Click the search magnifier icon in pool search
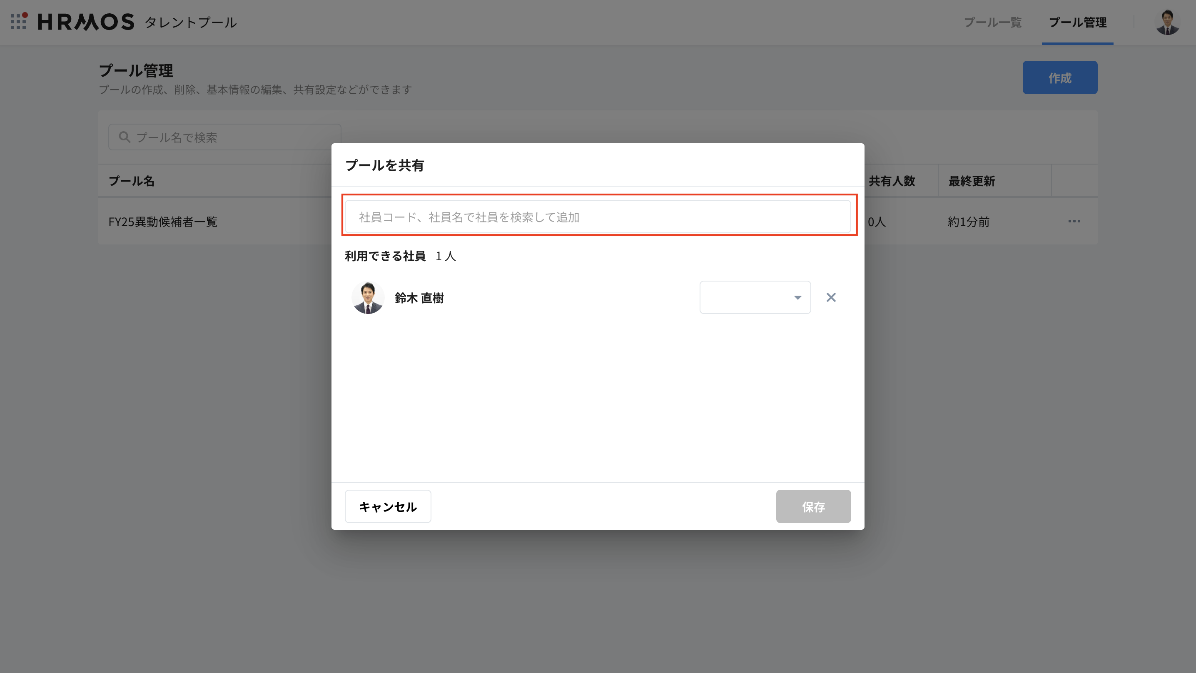Viewport: 1196px width, 673px height. (x=124, y=137)
